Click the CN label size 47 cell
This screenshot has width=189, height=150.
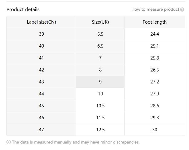[x=42, y=130]
